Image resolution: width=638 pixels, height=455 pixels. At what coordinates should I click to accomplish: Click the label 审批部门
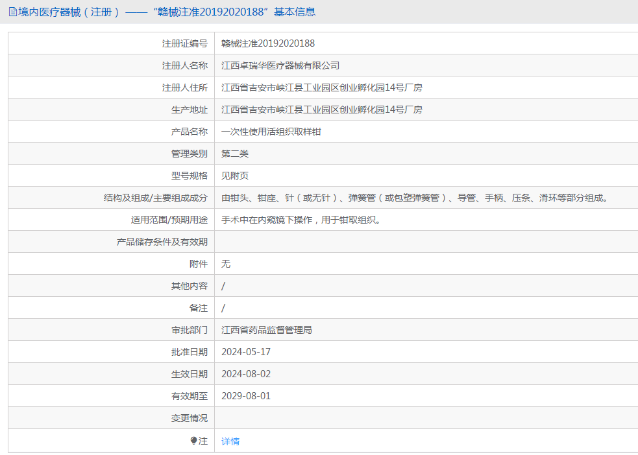click(190, 330)
